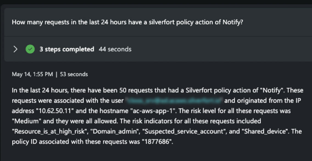Click the 'May 14, 1:55 PM' timestamp
312x161 pixels.
(x=32, y=74)
